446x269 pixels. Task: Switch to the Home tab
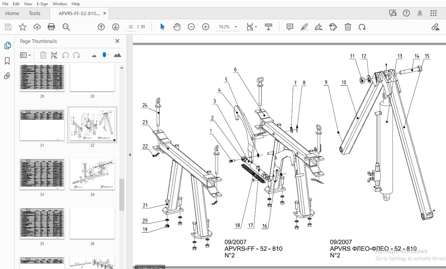coord(12,13)
